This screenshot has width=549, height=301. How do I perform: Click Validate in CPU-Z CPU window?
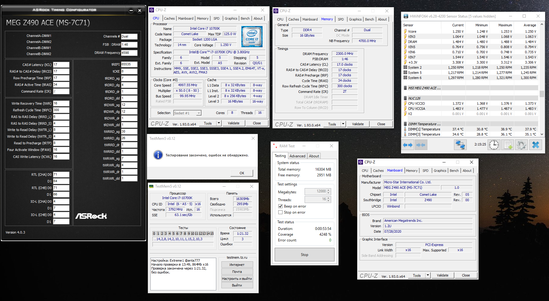[x=234, y=123]
